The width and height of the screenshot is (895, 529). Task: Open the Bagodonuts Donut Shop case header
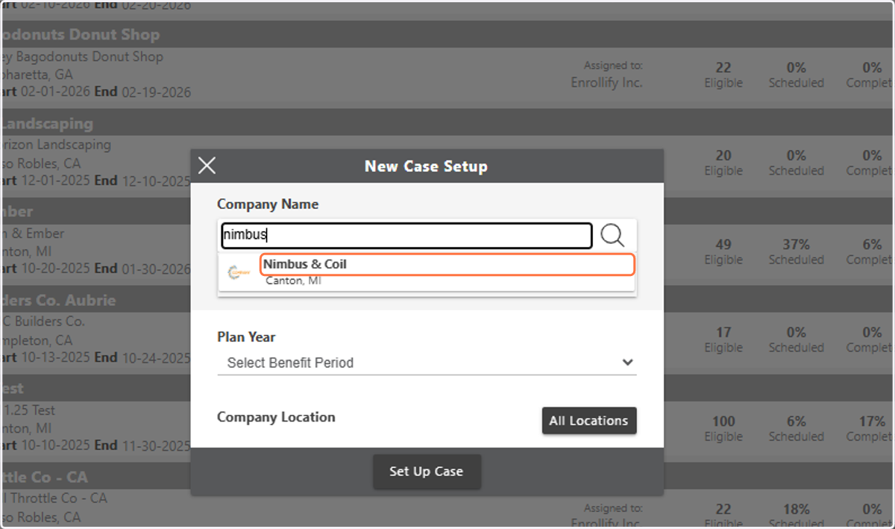tap(447, 34)
